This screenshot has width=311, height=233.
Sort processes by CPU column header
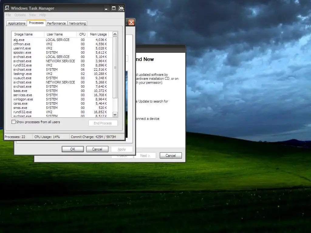click(82, 34)
